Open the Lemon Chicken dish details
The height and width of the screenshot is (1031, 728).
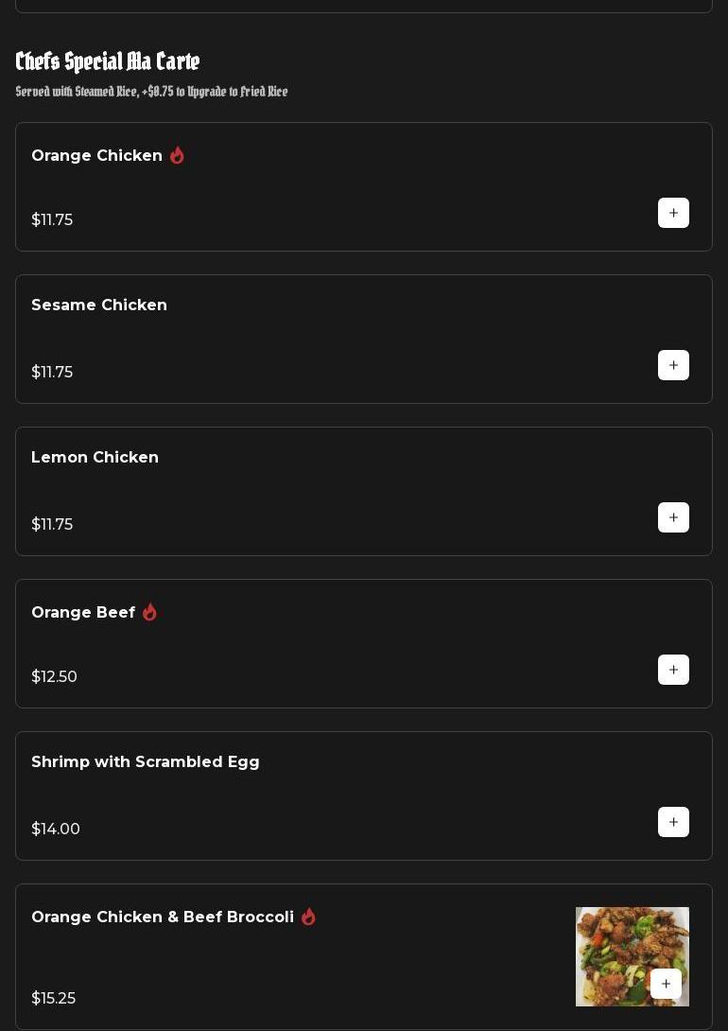(95, 458)
